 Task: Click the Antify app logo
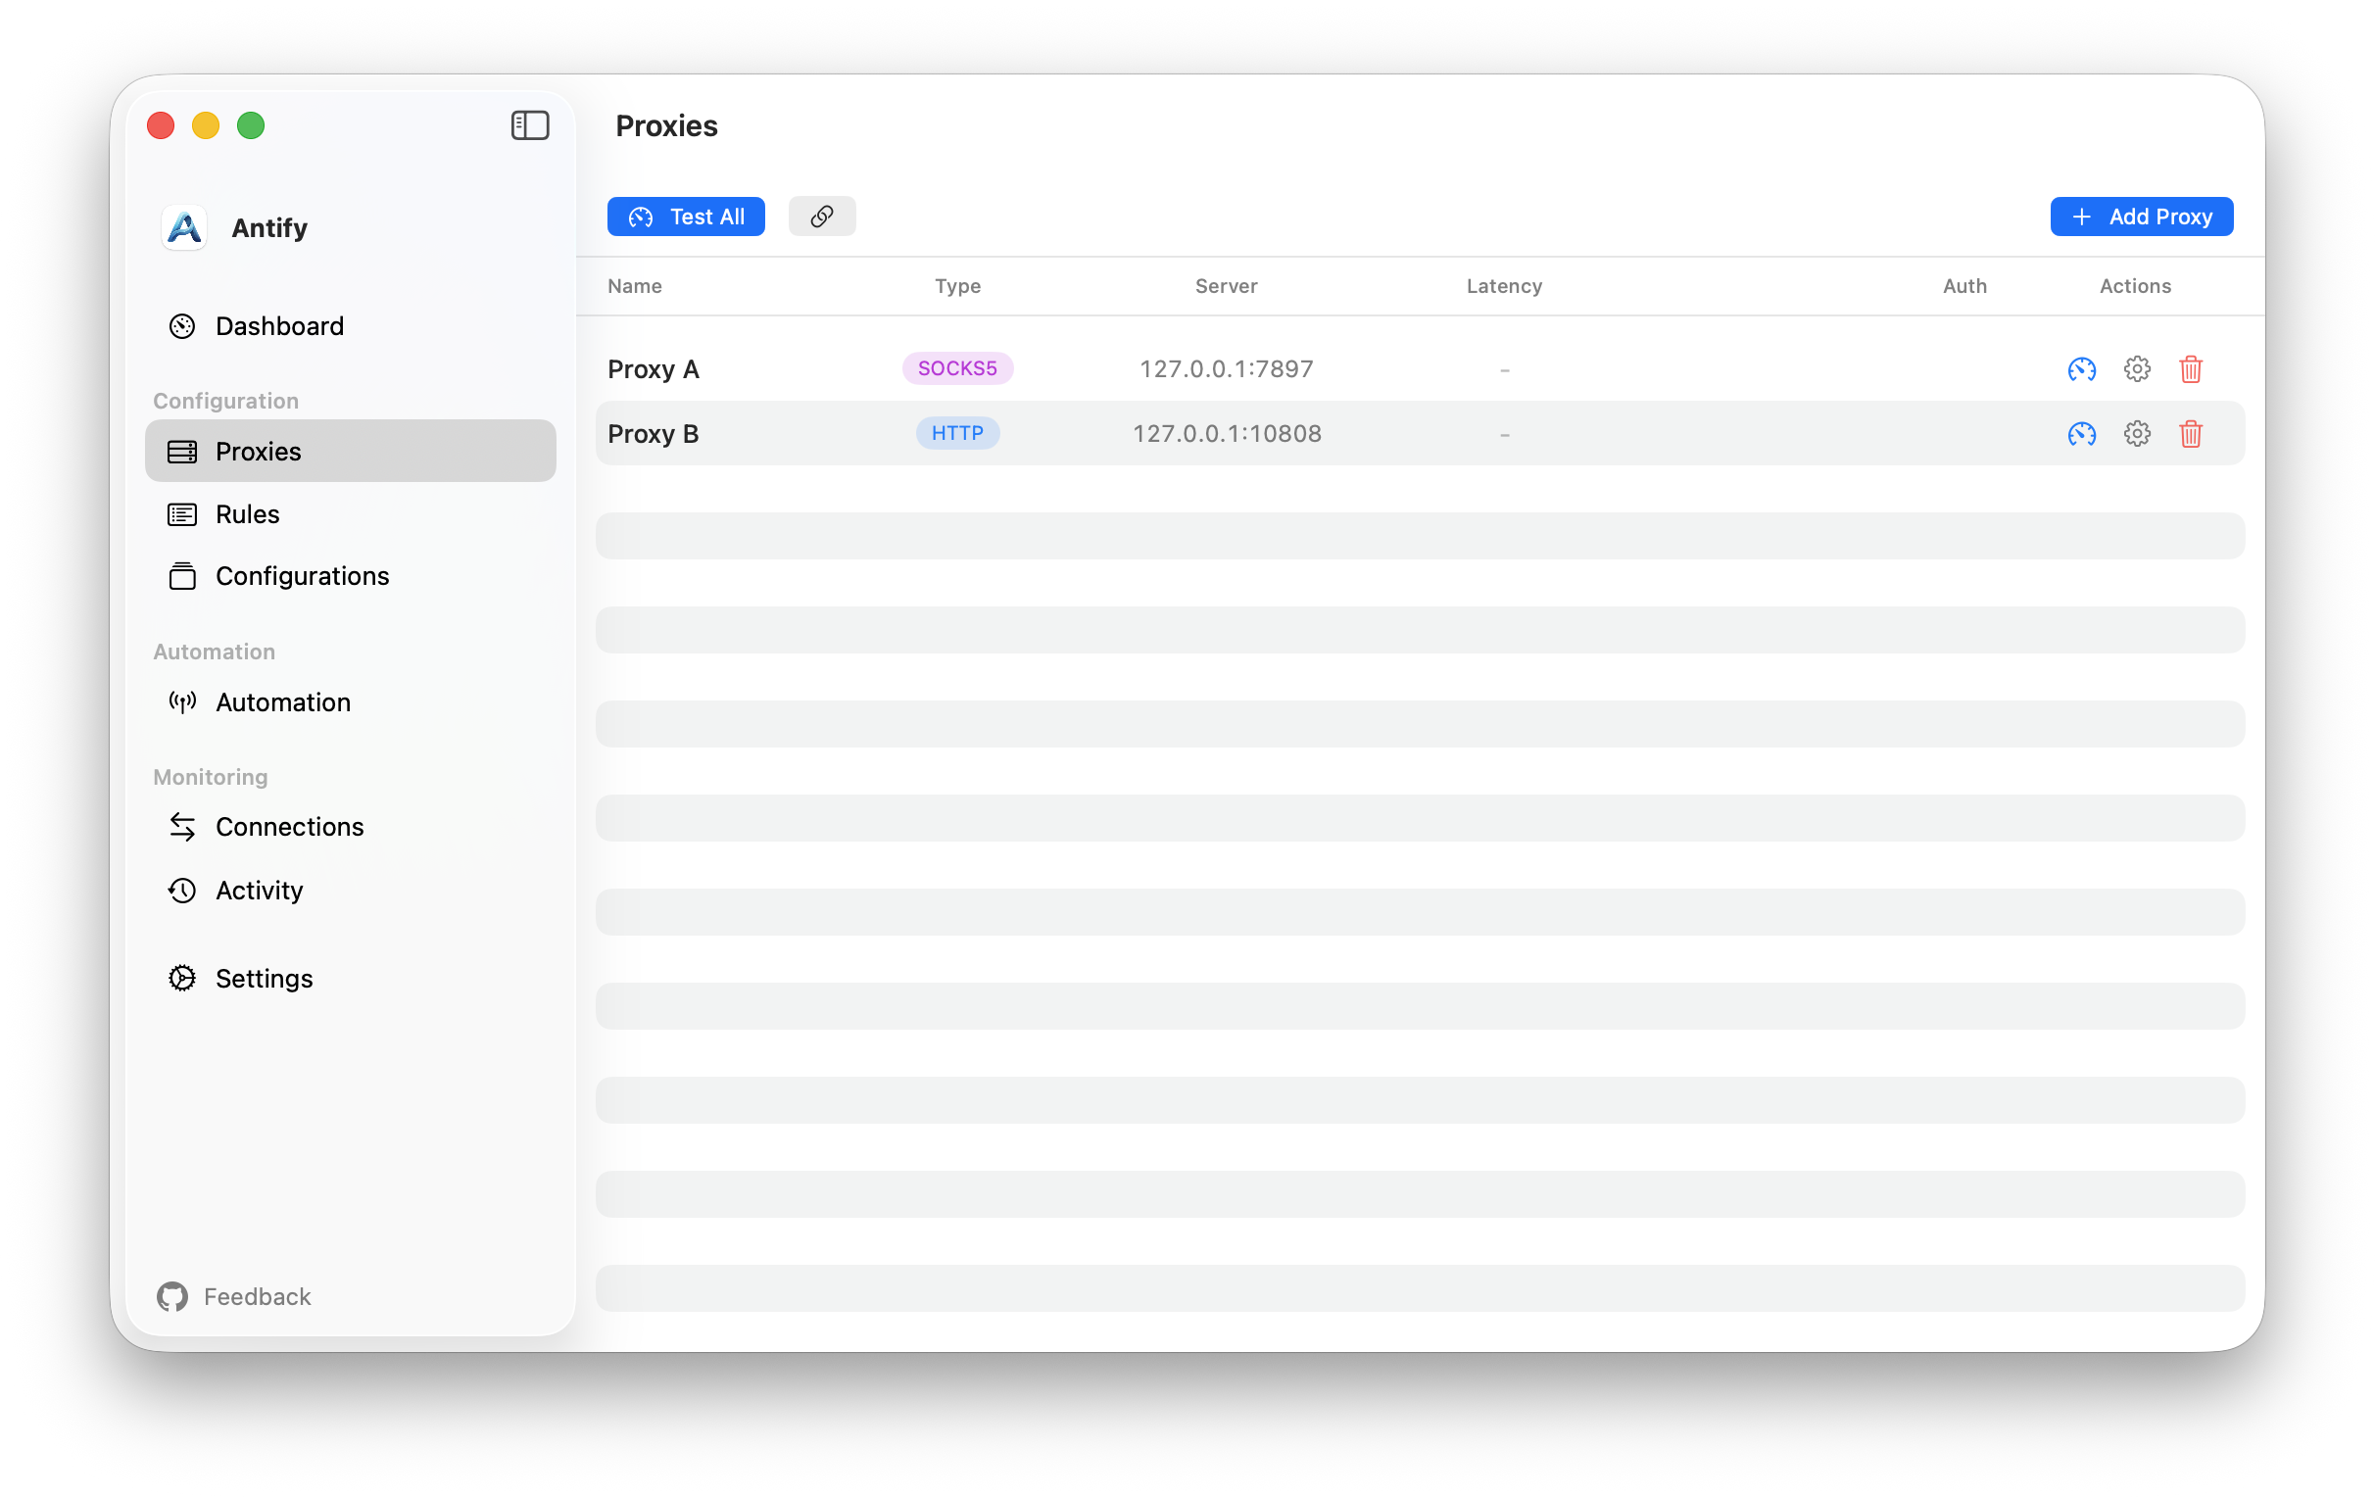point(184,228)
